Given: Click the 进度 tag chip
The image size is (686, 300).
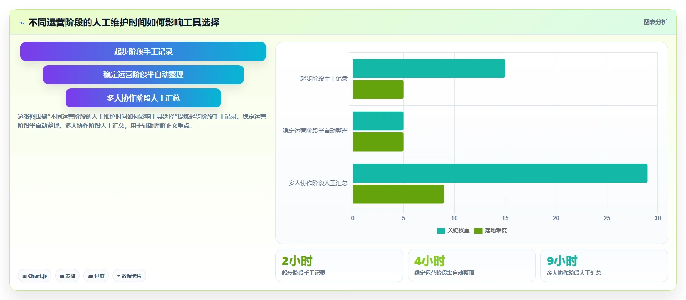Looking at the screenshot, I should [96, 276].
